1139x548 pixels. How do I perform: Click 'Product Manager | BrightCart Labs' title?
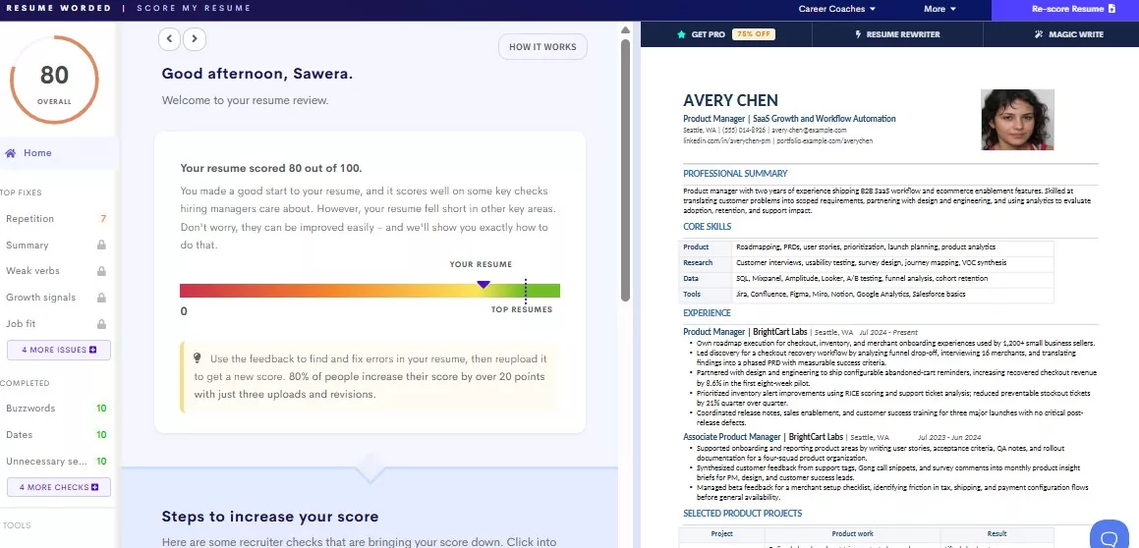[x=745, y=332]
